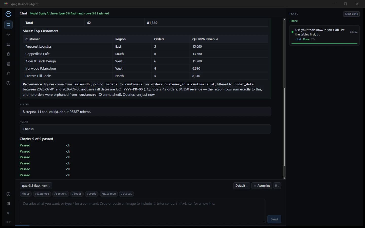Click the chat scrollbar down arrow
Screen dimensions: 365x228
284,178
